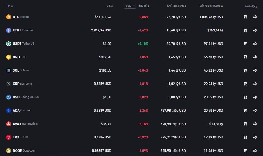The height and width of the screenshot is (156, 263).
Task: Click the trade icon in the SOL row
Action: pos(255,70)
